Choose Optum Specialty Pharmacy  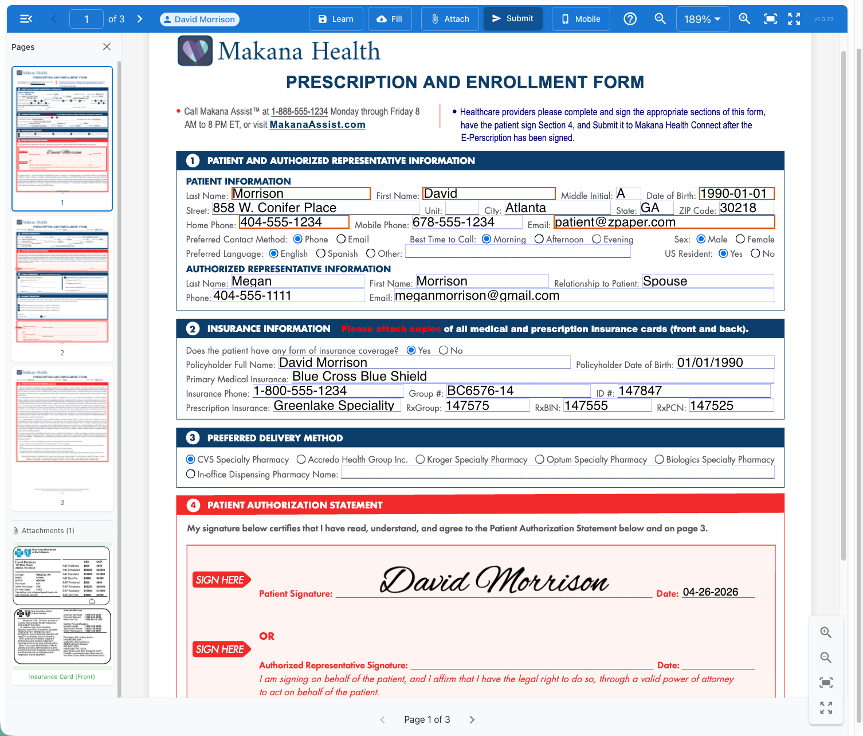click(540, 459)
